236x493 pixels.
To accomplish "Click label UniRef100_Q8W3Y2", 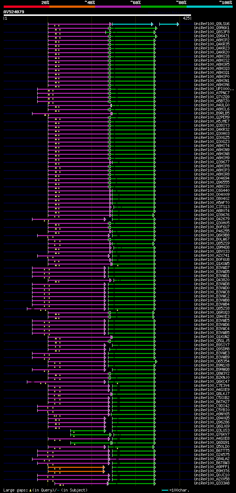I will (x=212, y=374).
